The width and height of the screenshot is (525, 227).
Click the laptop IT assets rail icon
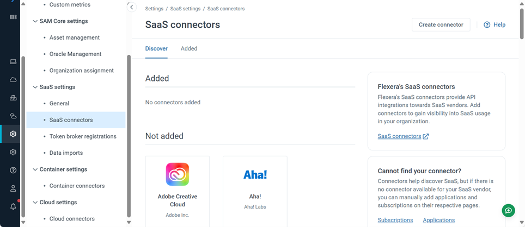click(x=13, y=61)
